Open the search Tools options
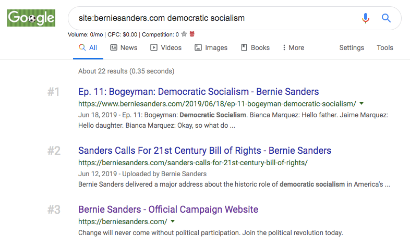 385,47
